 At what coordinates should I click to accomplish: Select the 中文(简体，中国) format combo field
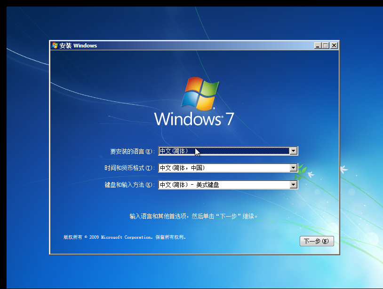(x=228, y=168)
